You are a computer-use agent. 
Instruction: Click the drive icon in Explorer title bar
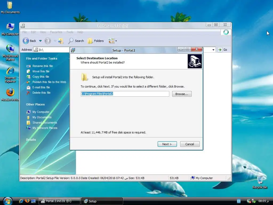point(23,26)
